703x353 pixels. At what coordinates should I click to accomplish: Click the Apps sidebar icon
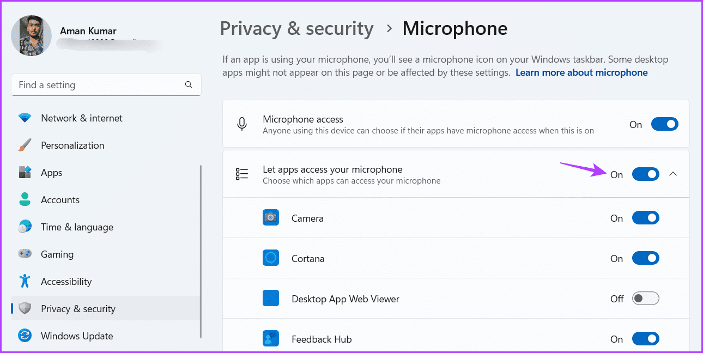click(x=25, y=173)
